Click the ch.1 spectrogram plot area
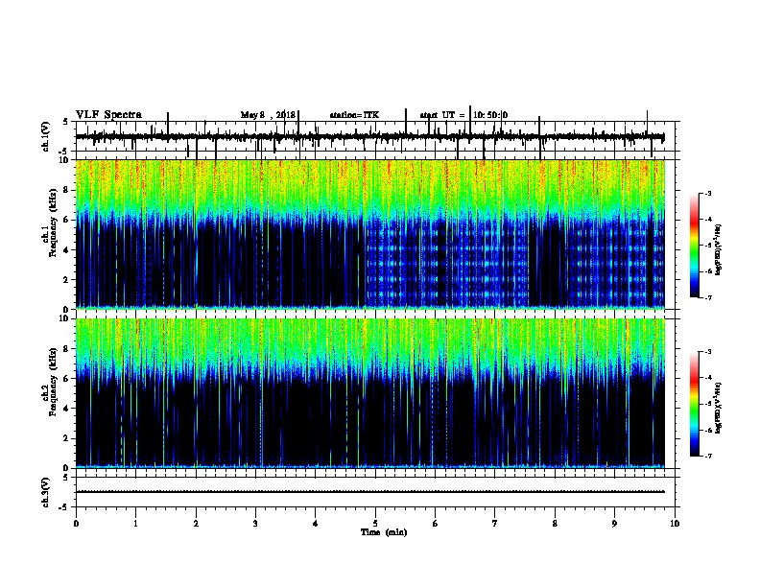Viewport: 760px width, 587px height. [x=369, y=234]
